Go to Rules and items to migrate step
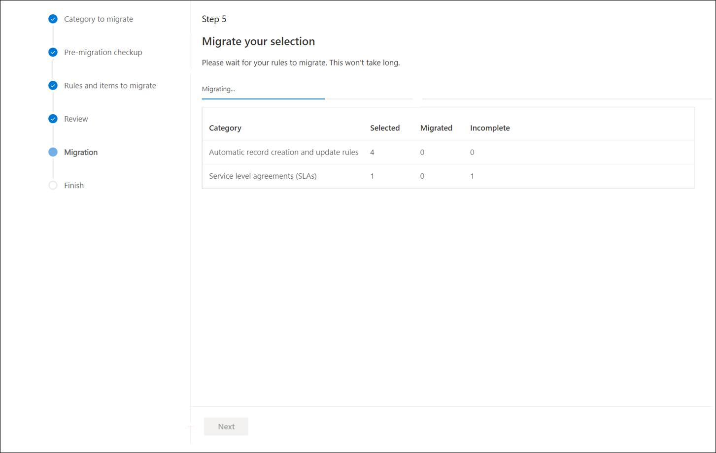Screen dimensions: 716x453 tap(110, 86)
